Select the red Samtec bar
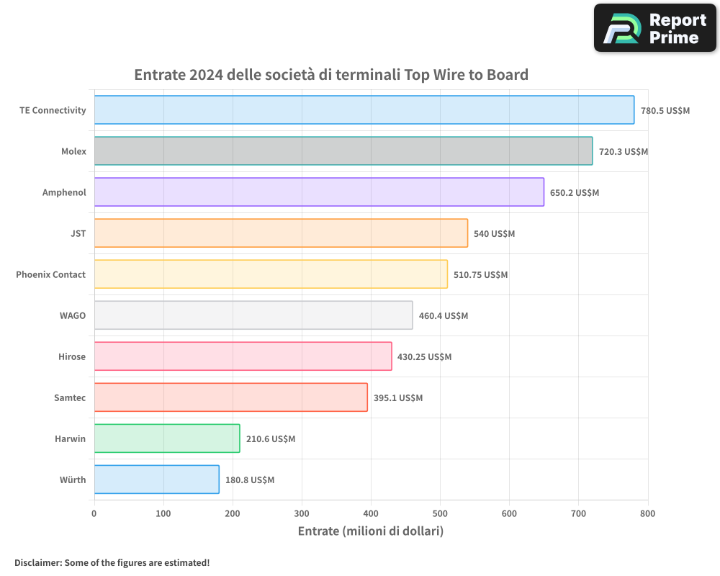 pos(230,397)
